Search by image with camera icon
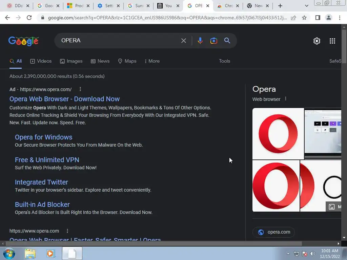 pos(213,41)
